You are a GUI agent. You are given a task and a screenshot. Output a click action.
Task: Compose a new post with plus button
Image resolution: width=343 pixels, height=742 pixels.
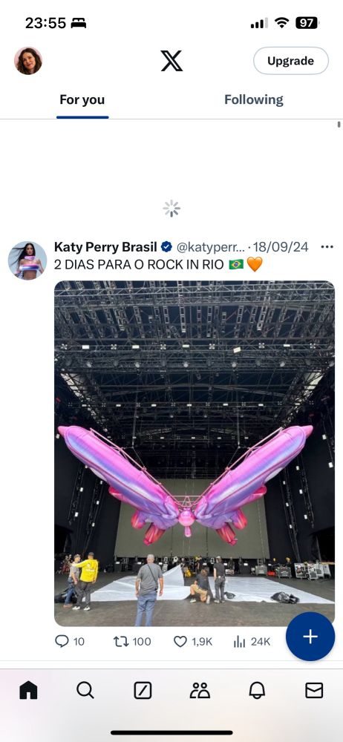coord(310,637)
